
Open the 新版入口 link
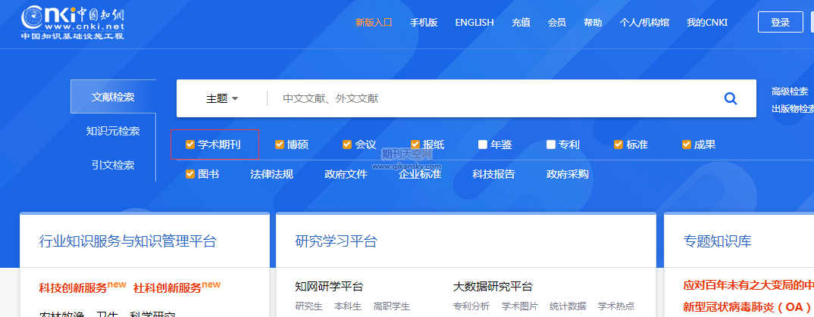374,22
